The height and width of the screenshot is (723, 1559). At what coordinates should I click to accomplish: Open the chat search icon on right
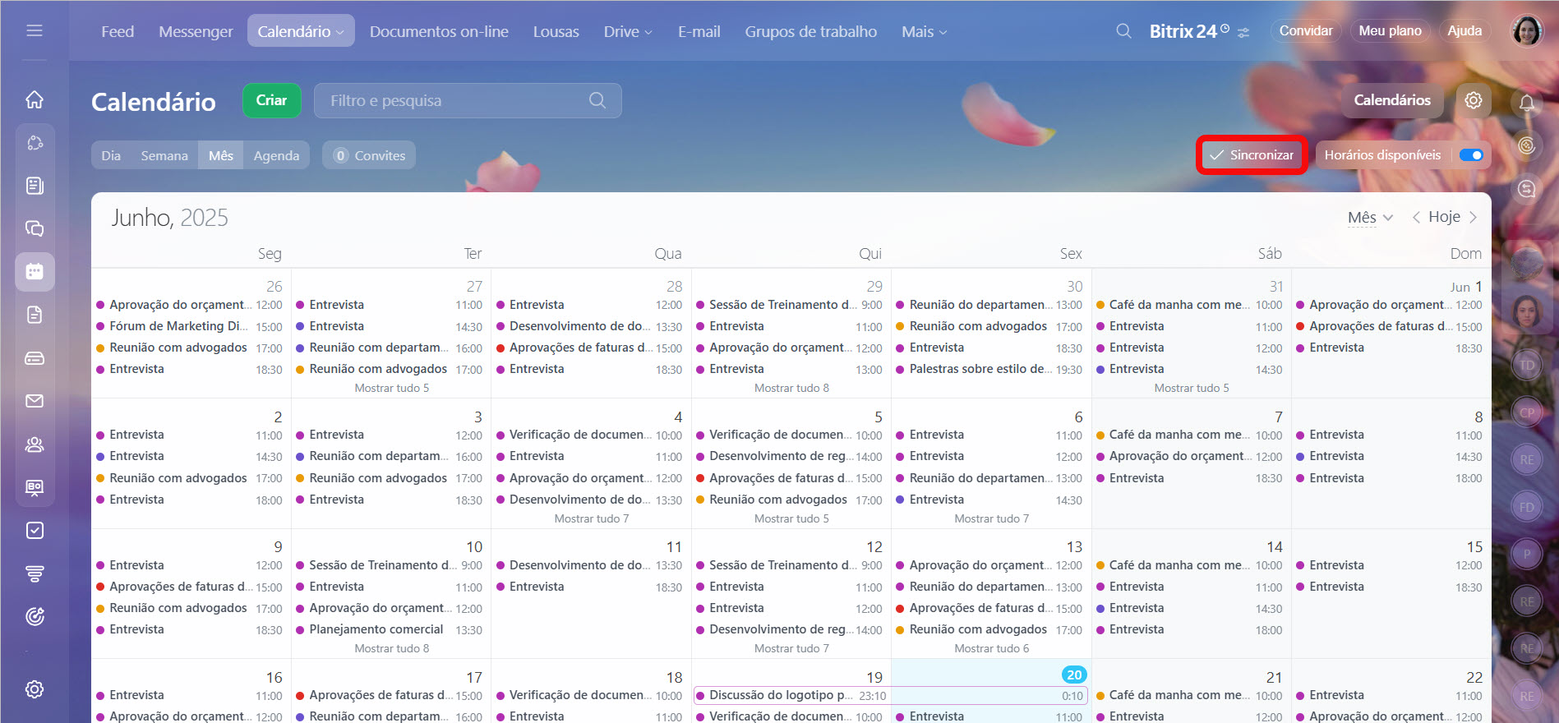(1527, 189)
